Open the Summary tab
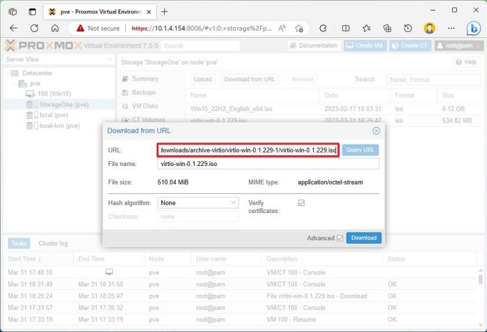 (x=145, y=79)
